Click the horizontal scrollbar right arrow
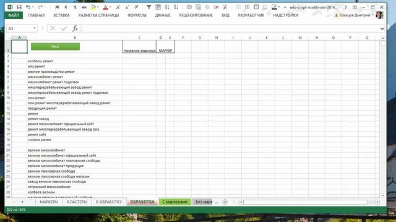The height and width of the screenshot is (222, 396). pos(377,202)
